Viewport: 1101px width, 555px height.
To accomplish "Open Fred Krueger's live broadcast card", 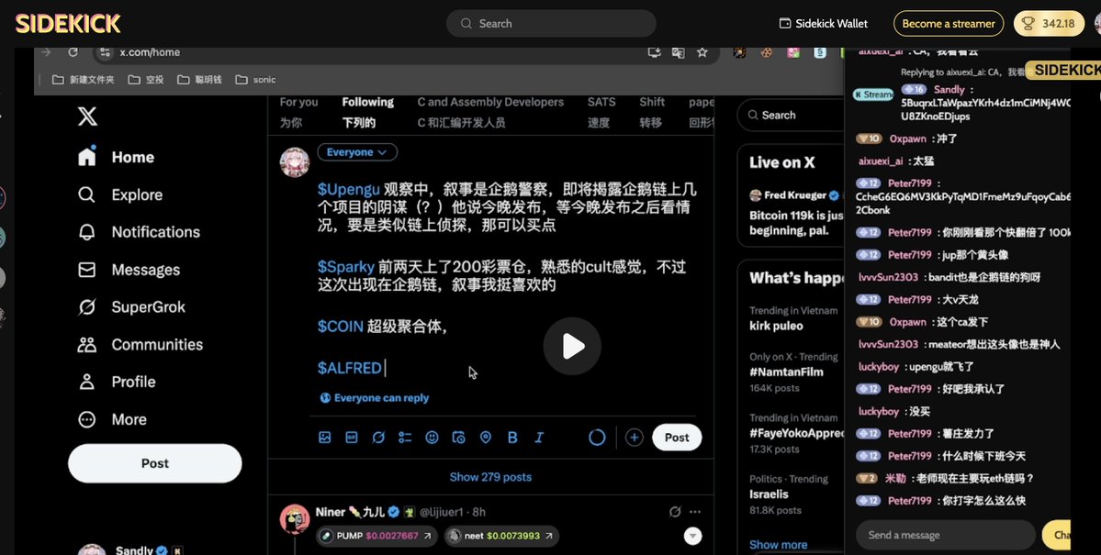I will coord(795,213).
